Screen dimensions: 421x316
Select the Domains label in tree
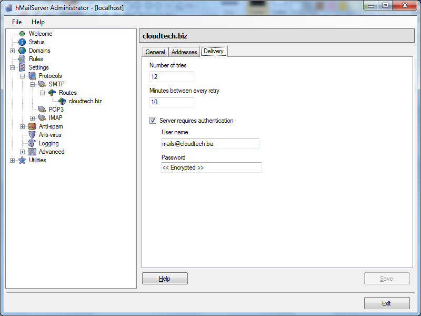tap(39, 51)
